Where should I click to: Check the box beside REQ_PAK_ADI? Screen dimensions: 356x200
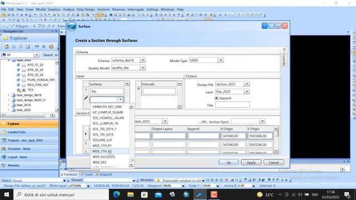pos(23,85)
